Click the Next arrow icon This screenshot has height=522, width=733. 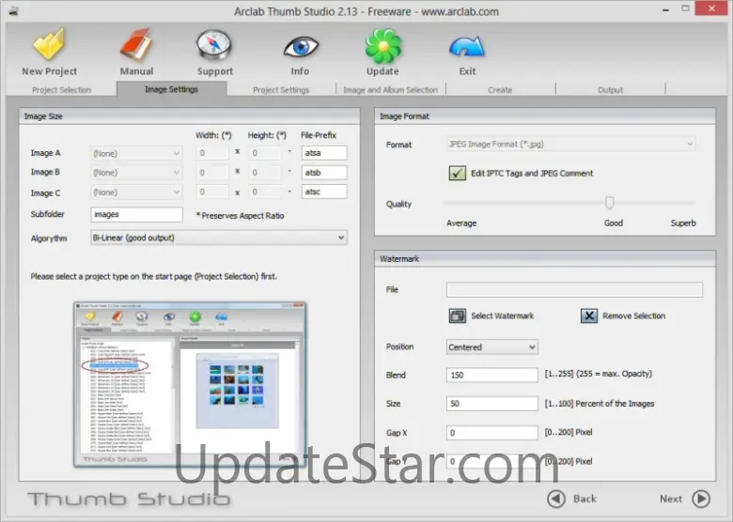click(701, 499)
